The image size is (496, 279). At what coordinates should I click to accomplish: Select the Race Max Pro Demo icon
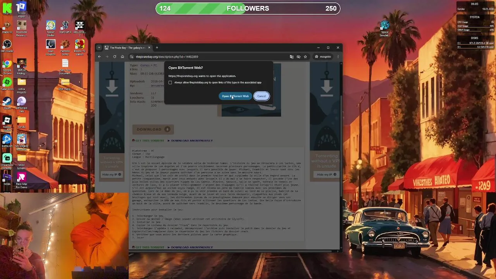21,181
